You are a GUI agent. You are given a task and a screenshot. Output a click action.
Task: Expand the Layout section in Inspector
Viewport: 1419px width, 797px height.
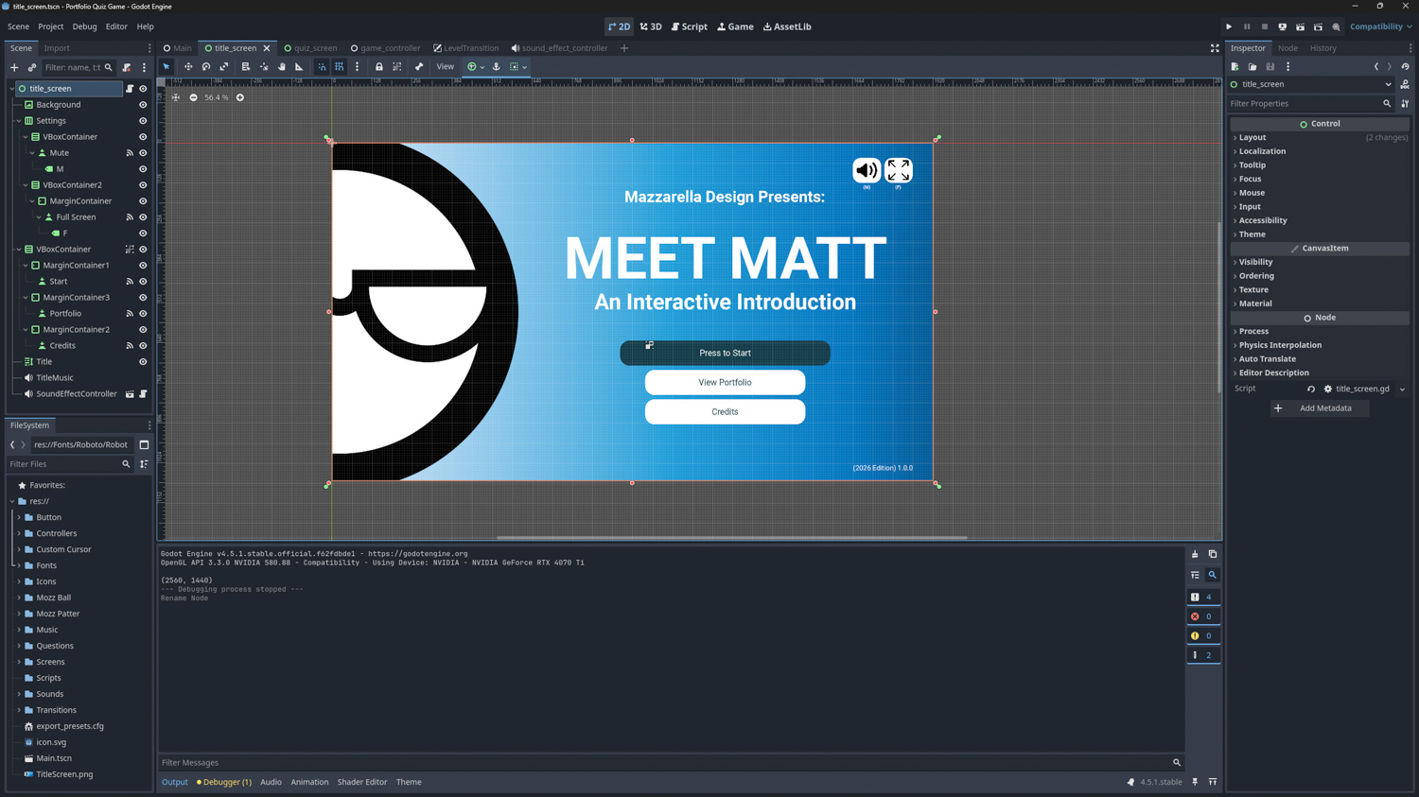(x=1253, y=137)
